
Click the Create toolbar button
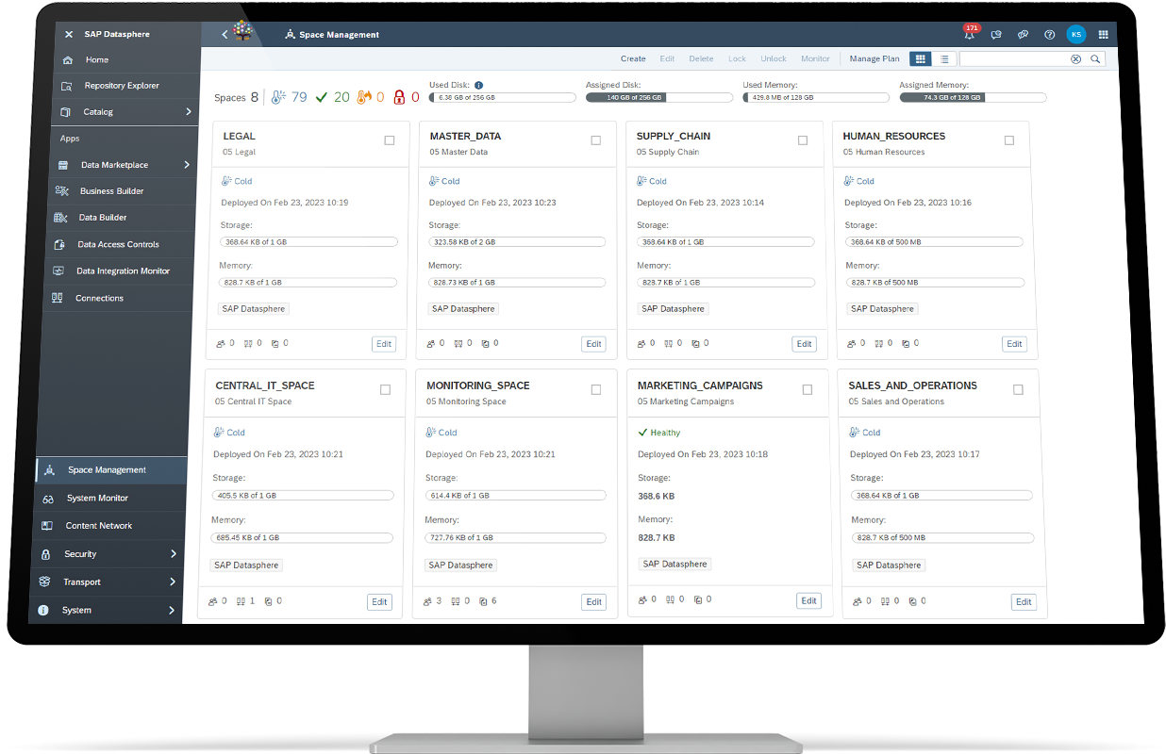633,58
